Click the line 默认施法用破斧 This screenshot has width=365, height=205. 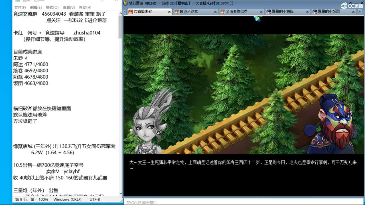(30, 115)
